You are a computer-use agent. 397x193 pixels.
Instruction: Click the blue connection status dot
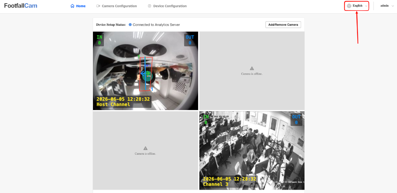tap(130, 24)
